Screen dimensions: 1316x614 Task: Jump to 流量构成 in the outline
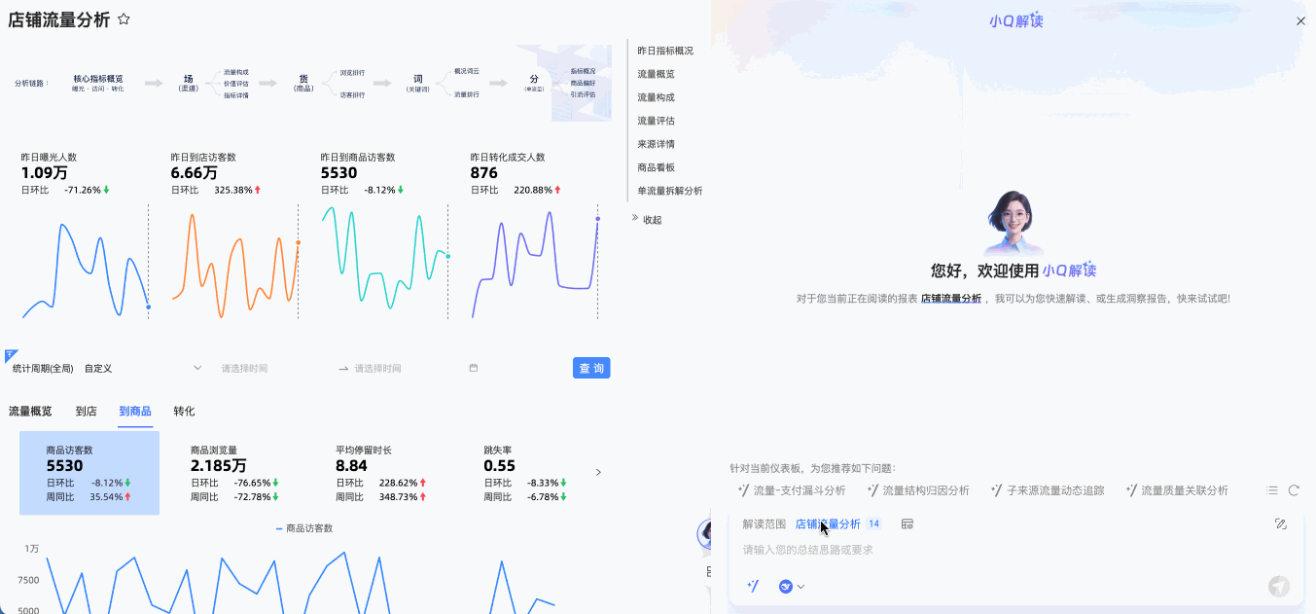(x=656, y=97)
